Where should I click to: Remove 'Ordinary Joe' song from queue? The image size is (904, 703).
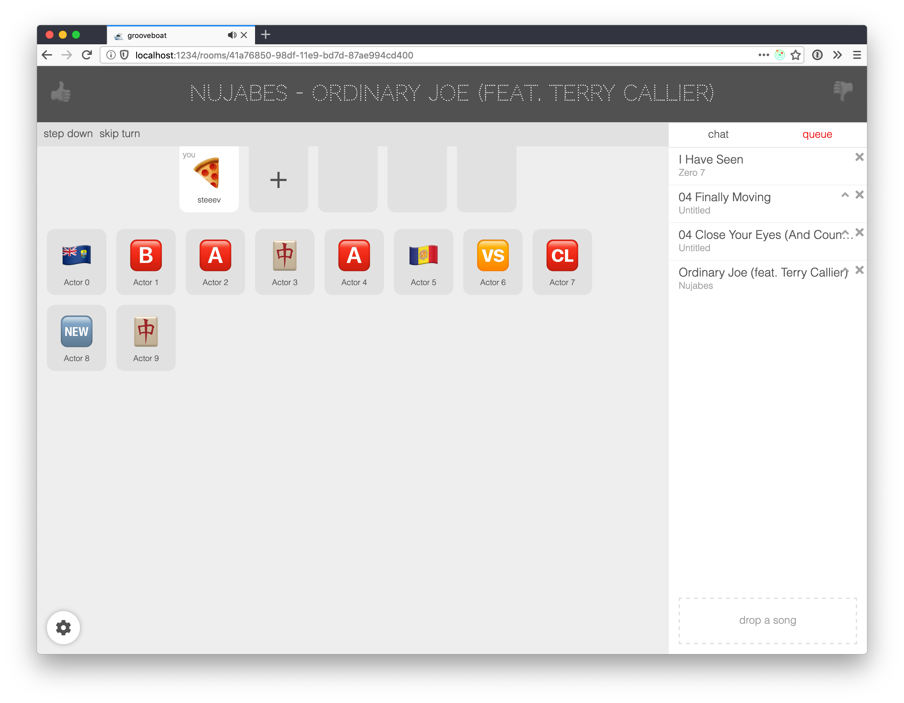click(859, 270)
